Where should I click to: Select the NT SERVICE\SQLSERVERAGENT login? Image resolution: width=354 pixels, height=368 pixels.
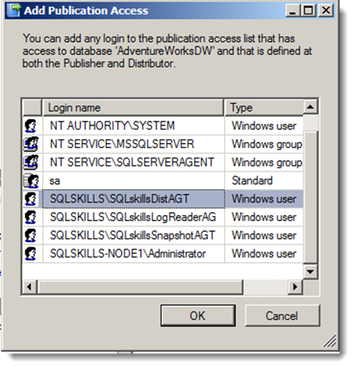pyautogui.click(x=133, y=162)
